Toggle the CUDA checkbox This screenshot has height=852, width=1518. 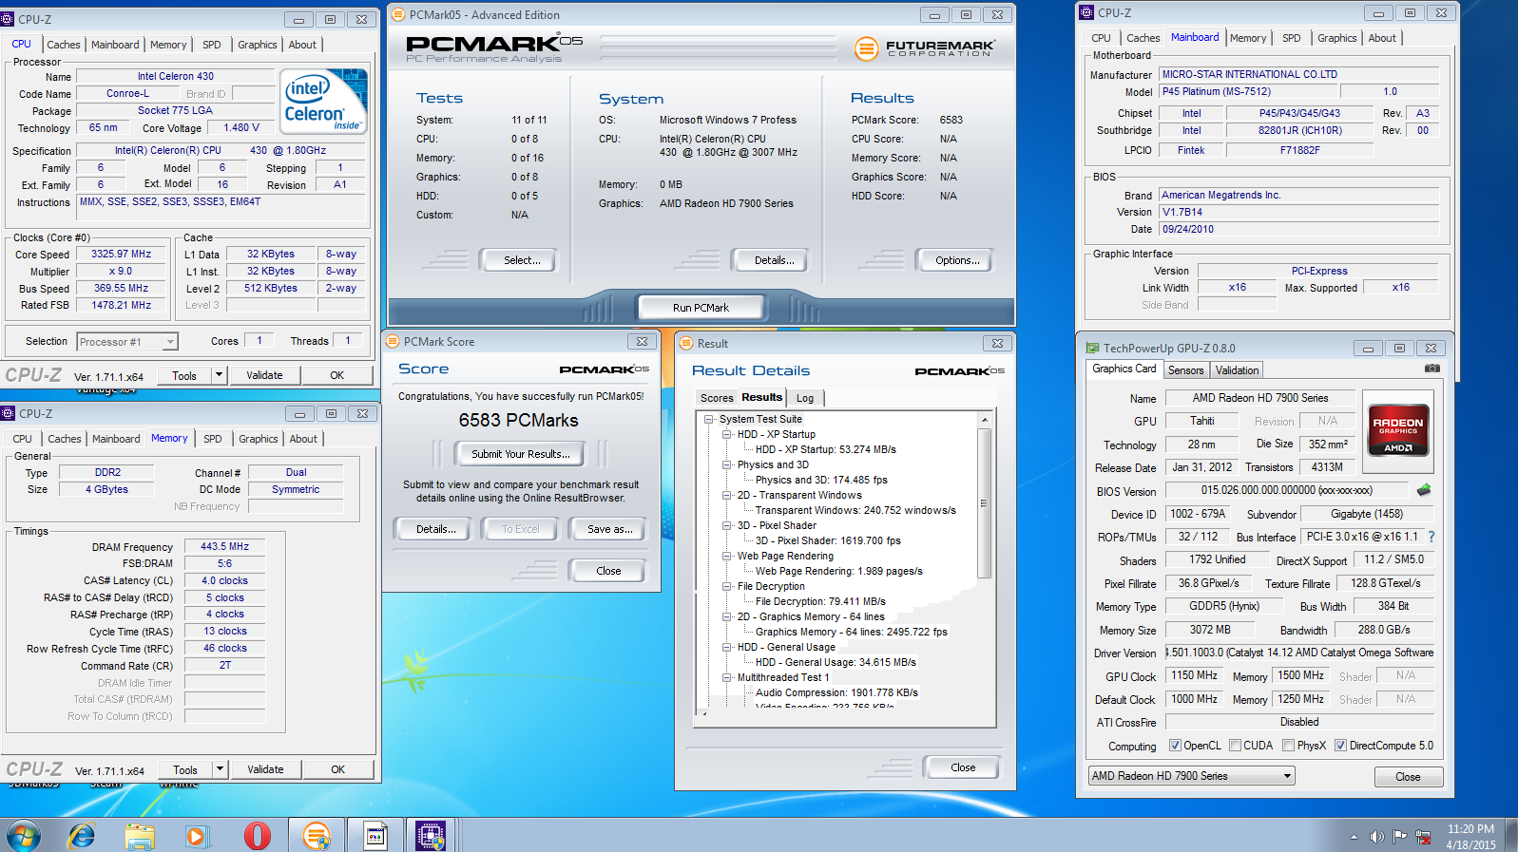pos(1235,746)
